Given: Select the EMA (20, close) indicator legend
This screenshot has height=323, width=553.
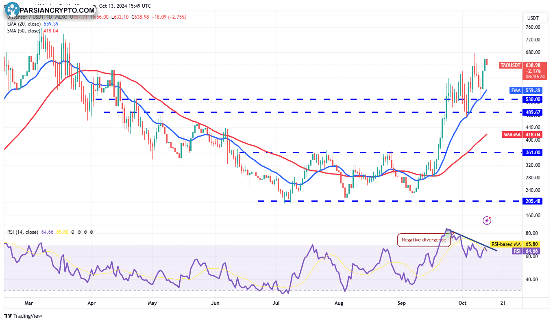Looking at the screenshot, I should click(24, 24).
